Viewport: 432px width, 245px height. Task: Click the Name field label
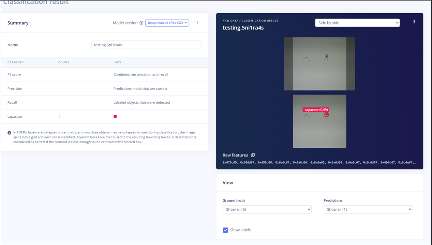[x=13, y=45]
